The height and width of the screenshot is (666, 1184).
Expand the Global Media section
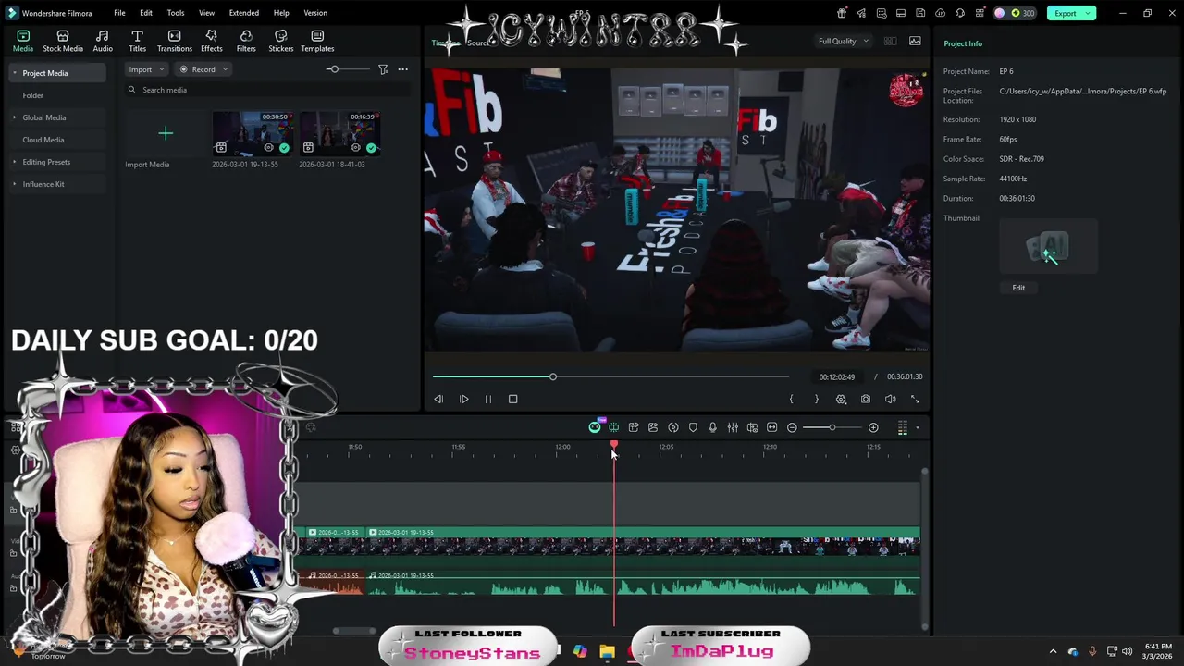(14, 117)
